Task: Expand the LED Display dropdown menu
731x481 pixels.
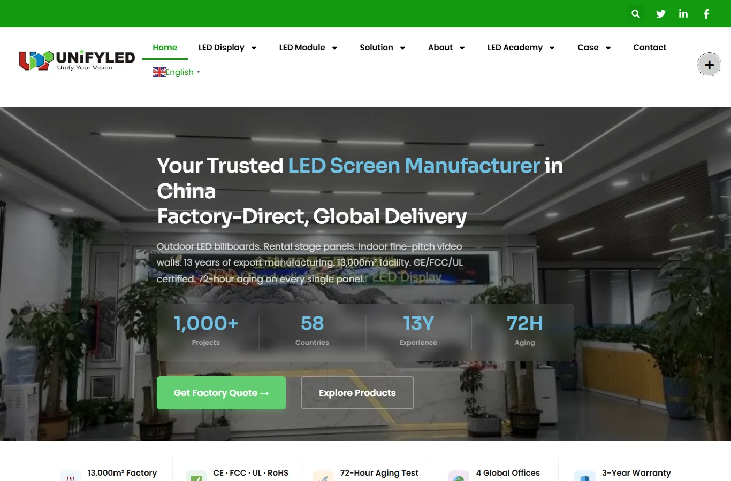Action: coord(227,48)
